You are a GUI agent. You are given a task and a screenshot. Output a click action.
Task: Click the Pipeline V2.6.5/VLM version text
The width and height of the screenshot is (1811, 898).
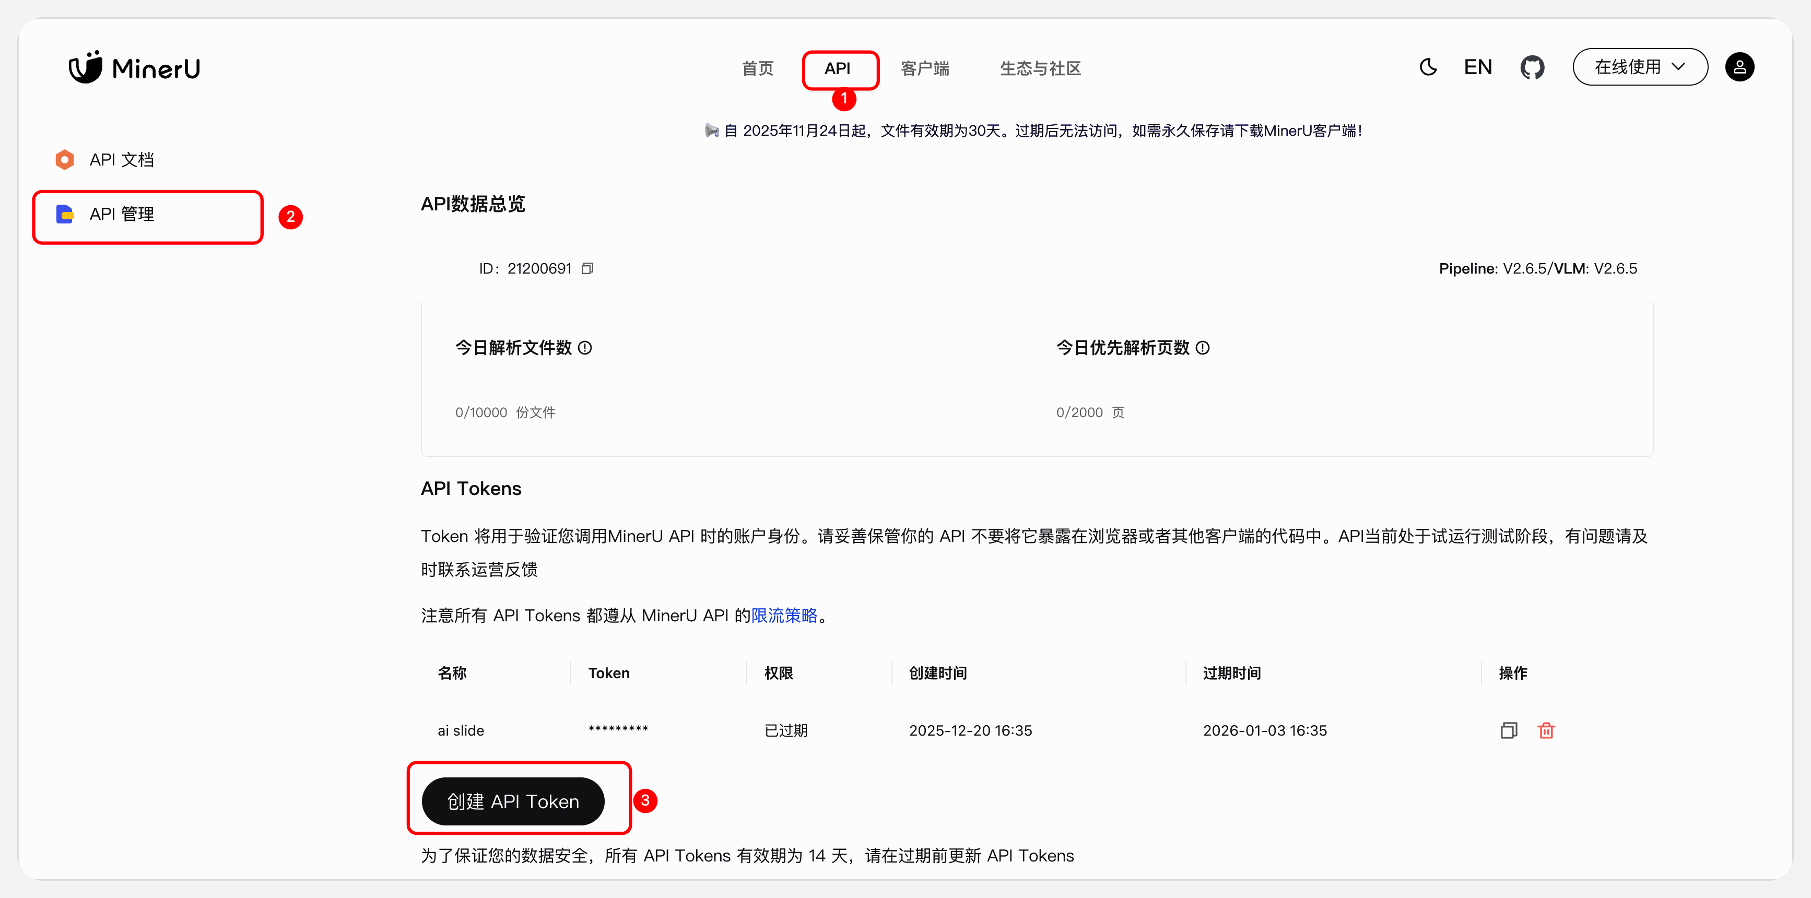(1537, 268)
